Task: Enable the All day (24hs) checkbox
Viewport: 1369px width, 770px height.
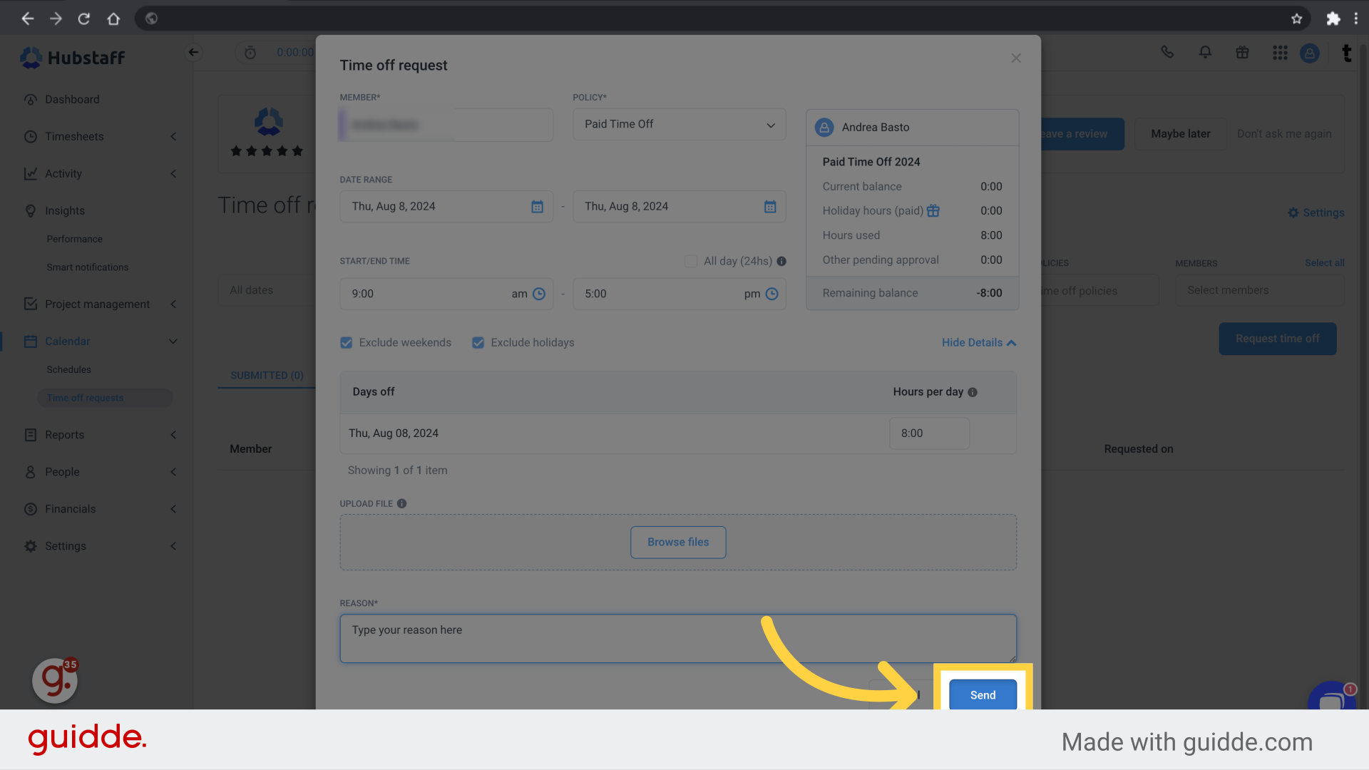Action: pyautogui.click(x=691, y=262)
